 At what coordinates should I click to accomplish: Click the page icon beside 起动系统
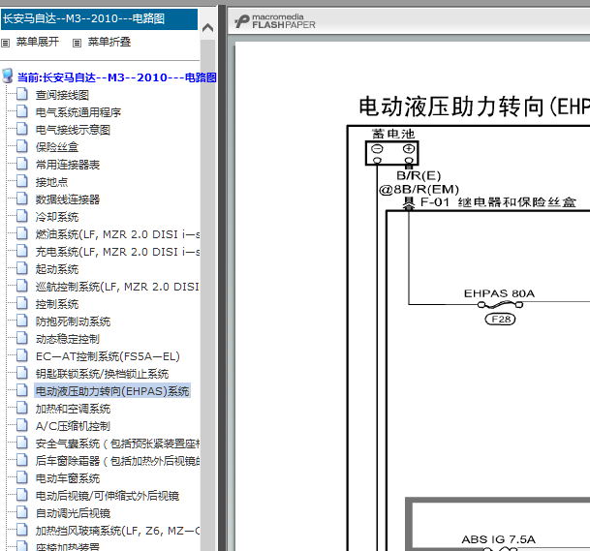tap(22, 268)
